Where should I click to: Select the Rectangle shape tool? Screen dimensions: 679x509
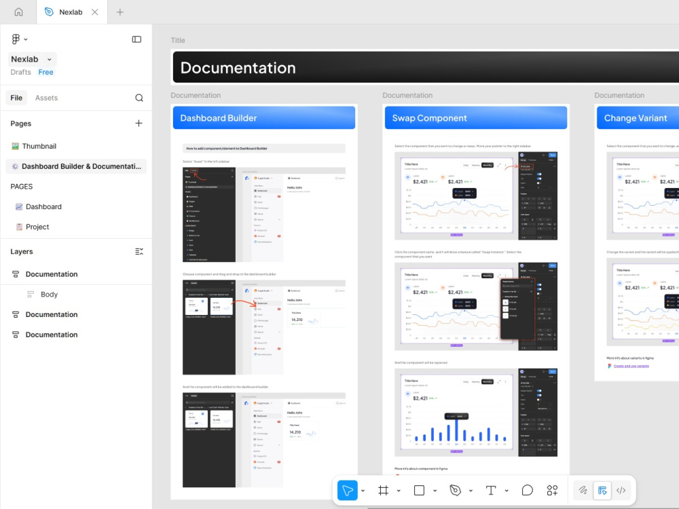pos(419,491)
